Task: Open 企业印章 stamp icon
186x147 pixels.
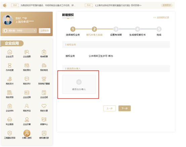Action: (27, 119)
